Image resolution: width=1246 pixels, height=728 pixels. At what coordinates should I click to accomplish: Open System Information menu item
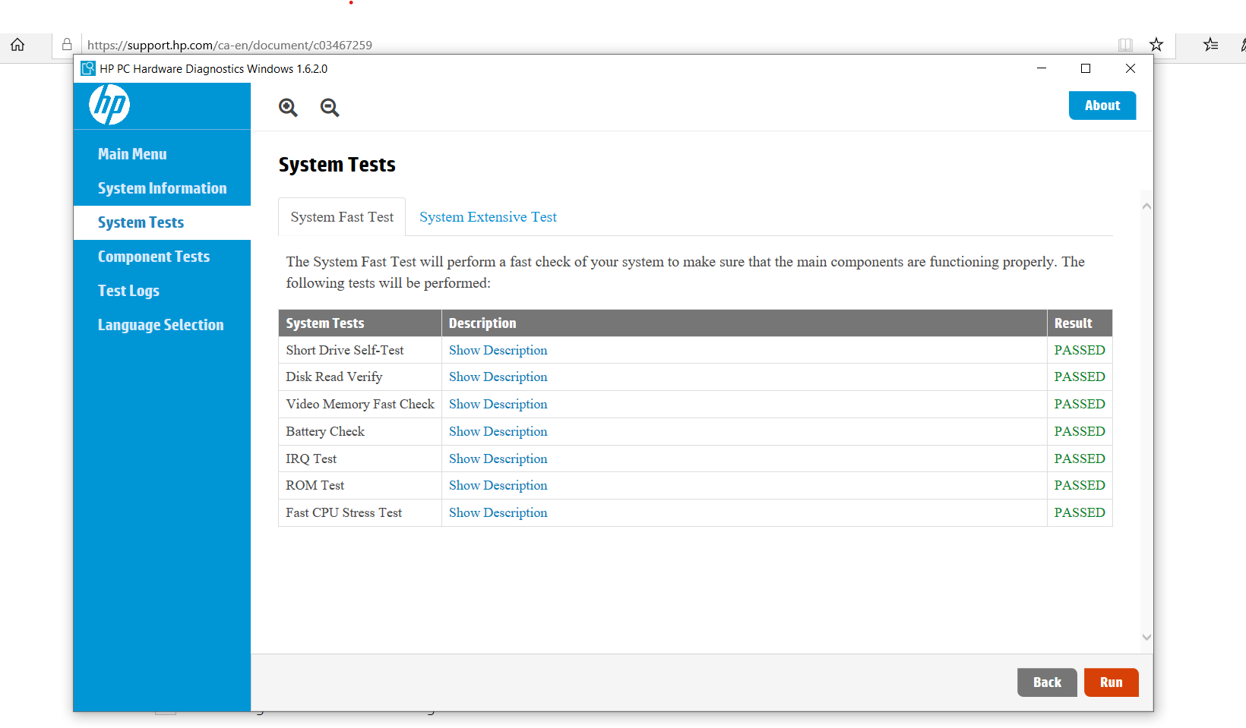pos(162,188)
